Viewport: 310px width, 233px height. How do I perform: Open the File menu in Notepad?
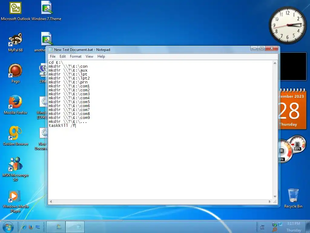(53, 56)
